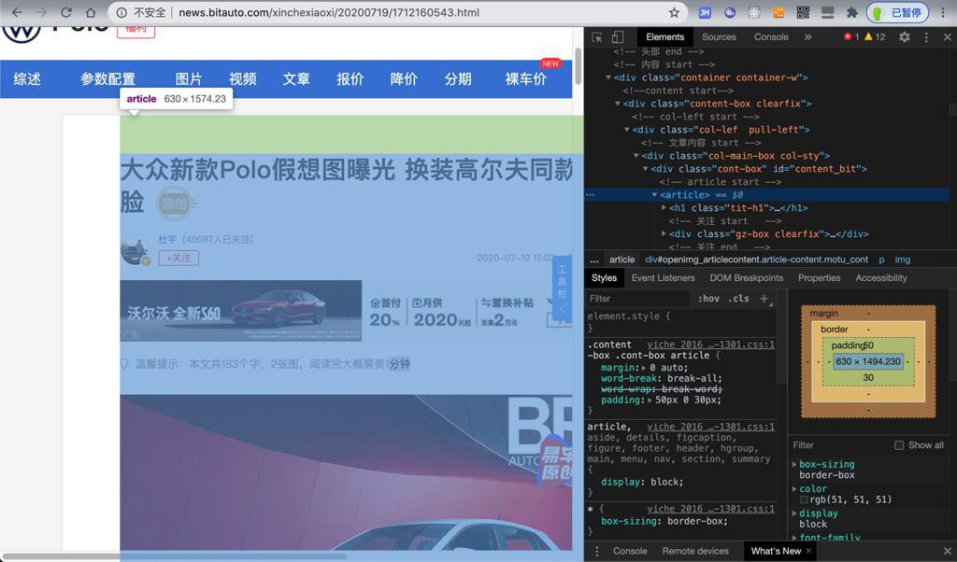Screen dimensions: 957x562
Task: Open the Remote devices drawer tab
Action: point(695,551)
